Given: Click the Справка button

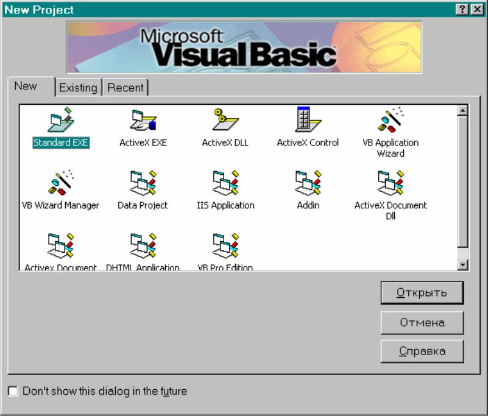Looking at the screenshot, I should coord(422,351).
